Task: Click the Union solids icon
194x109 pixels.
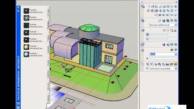Action: point(160,15)
